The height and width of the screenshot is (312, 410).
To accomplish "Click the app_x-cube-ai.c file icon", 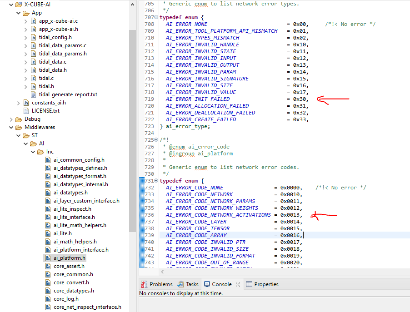I will coord(34,21).
